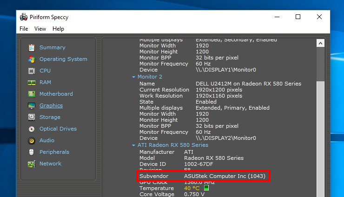The image size is (344, 197).
Task: Click the CPU chip icon
Action: pos(31,71)
